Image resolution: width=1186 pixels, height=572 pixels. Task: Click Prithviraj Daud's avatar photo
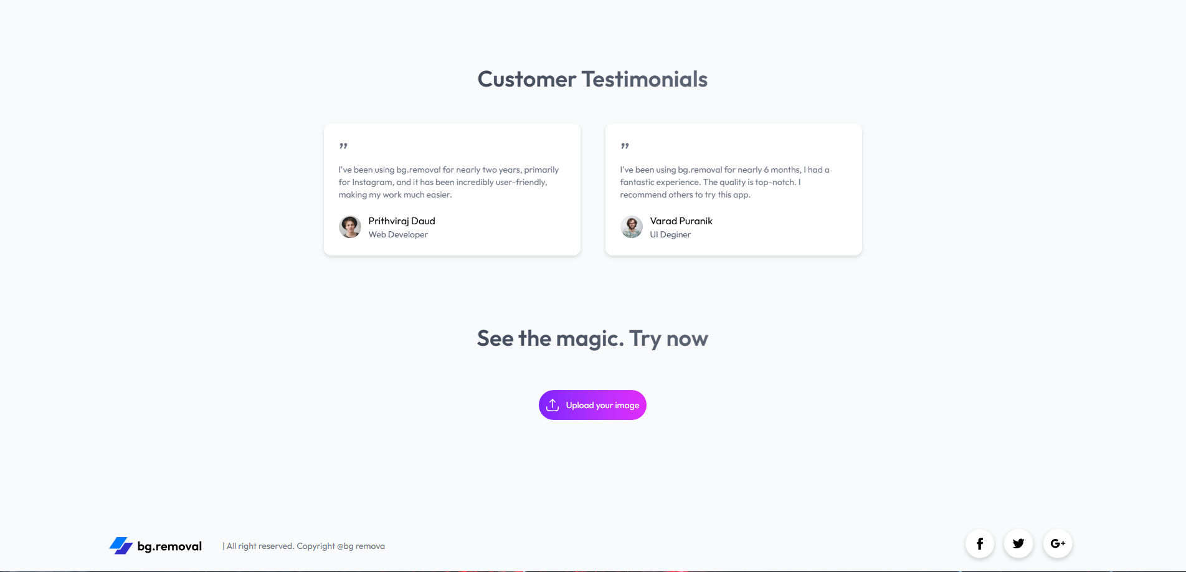pos(350,227)
